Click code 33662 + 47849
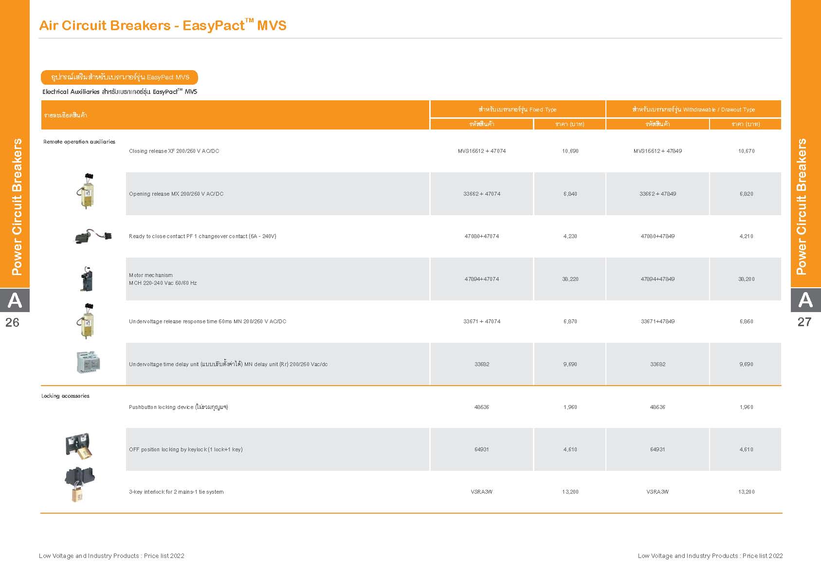The width and height of the screenshot is (821, 575). [x=658, y=194]
